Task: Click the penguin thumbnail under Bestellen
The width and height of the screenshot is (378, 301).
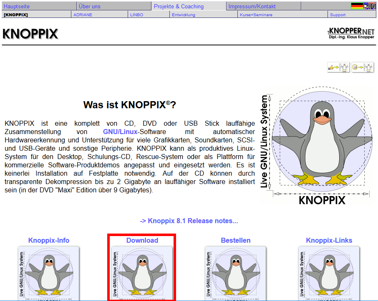Action: tap(236, 274)
